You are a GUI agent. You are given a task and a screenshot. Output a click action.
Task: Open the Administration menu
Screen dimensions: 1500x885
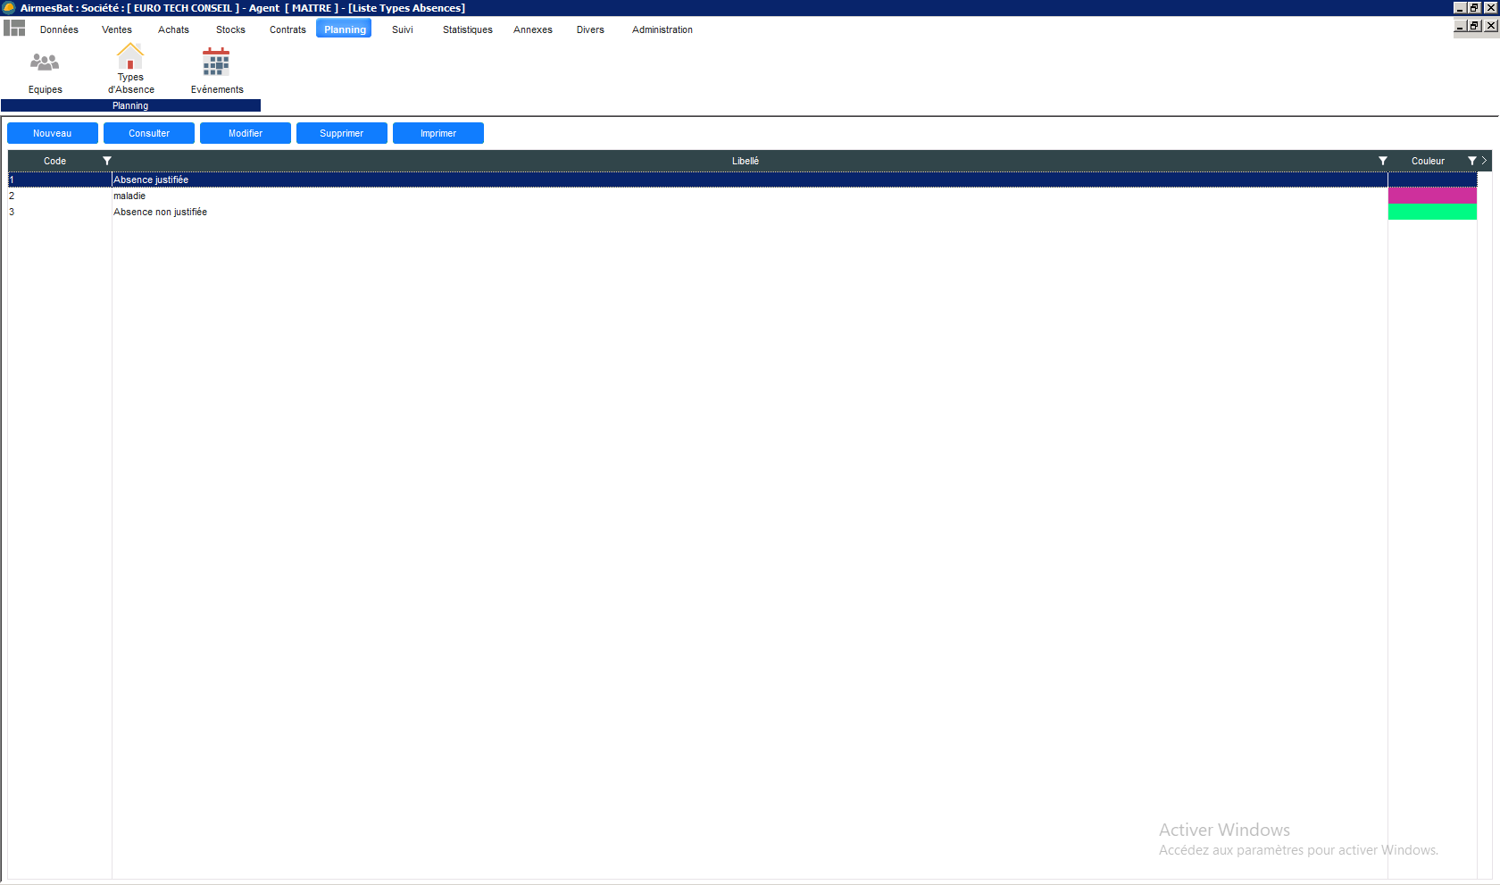662,29
